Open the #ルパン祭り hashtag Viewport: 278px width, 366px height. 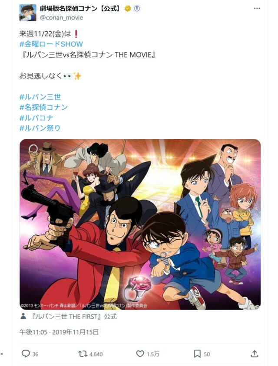pyautogui.click(x=40, y=128)
